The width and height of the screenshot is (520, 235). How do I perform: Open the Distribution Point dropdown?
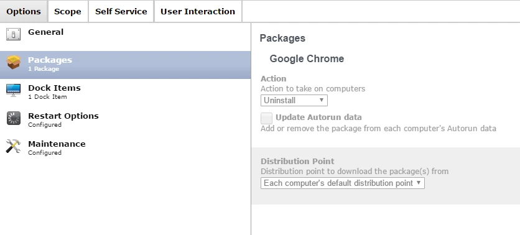tap(343, 183)
